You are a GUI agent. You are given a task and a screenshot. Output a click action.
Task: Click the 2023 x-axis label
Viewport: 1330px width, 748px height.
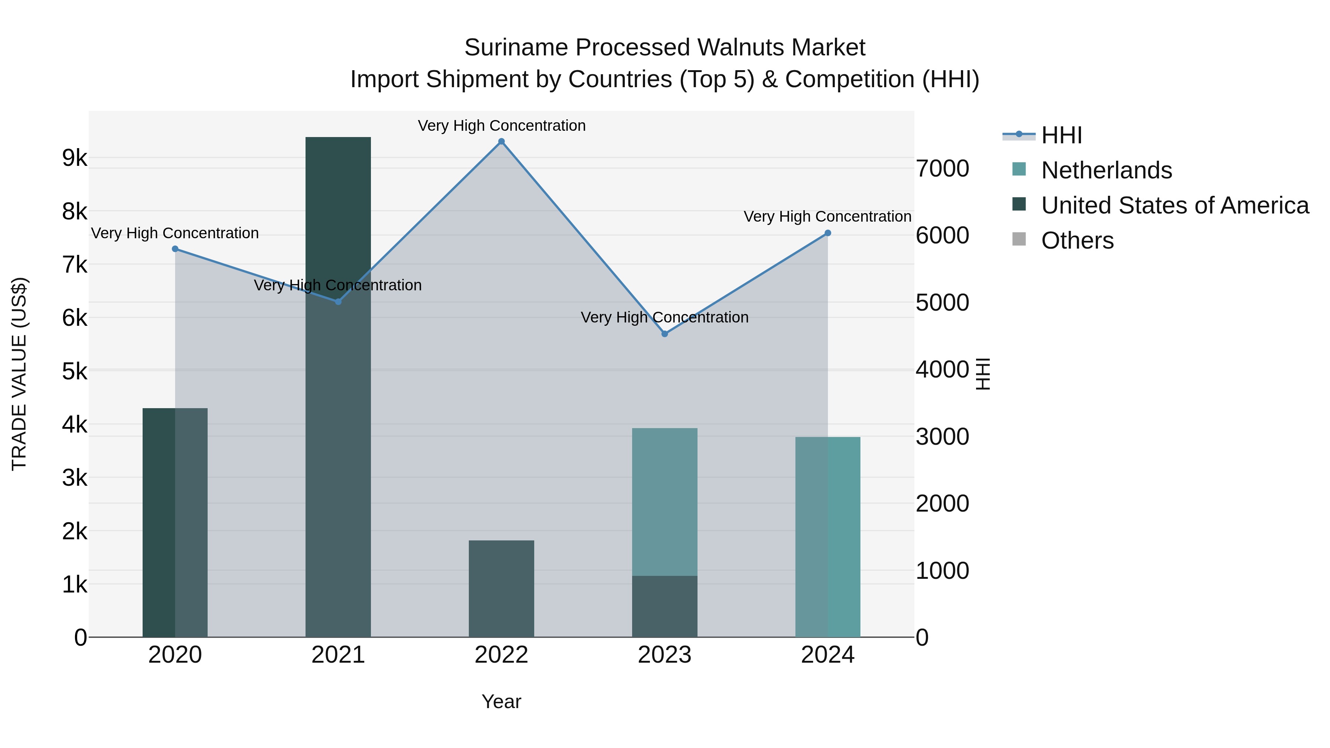click(665, 655)
